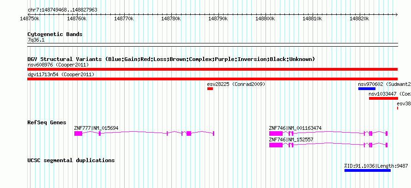Select the ZNF777 large first exon block
411x188 pixels.
click(78, 133)
